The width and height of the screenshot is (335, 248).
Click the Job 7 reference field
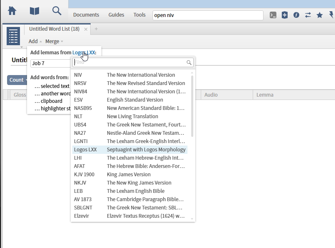tap(50, 63)
